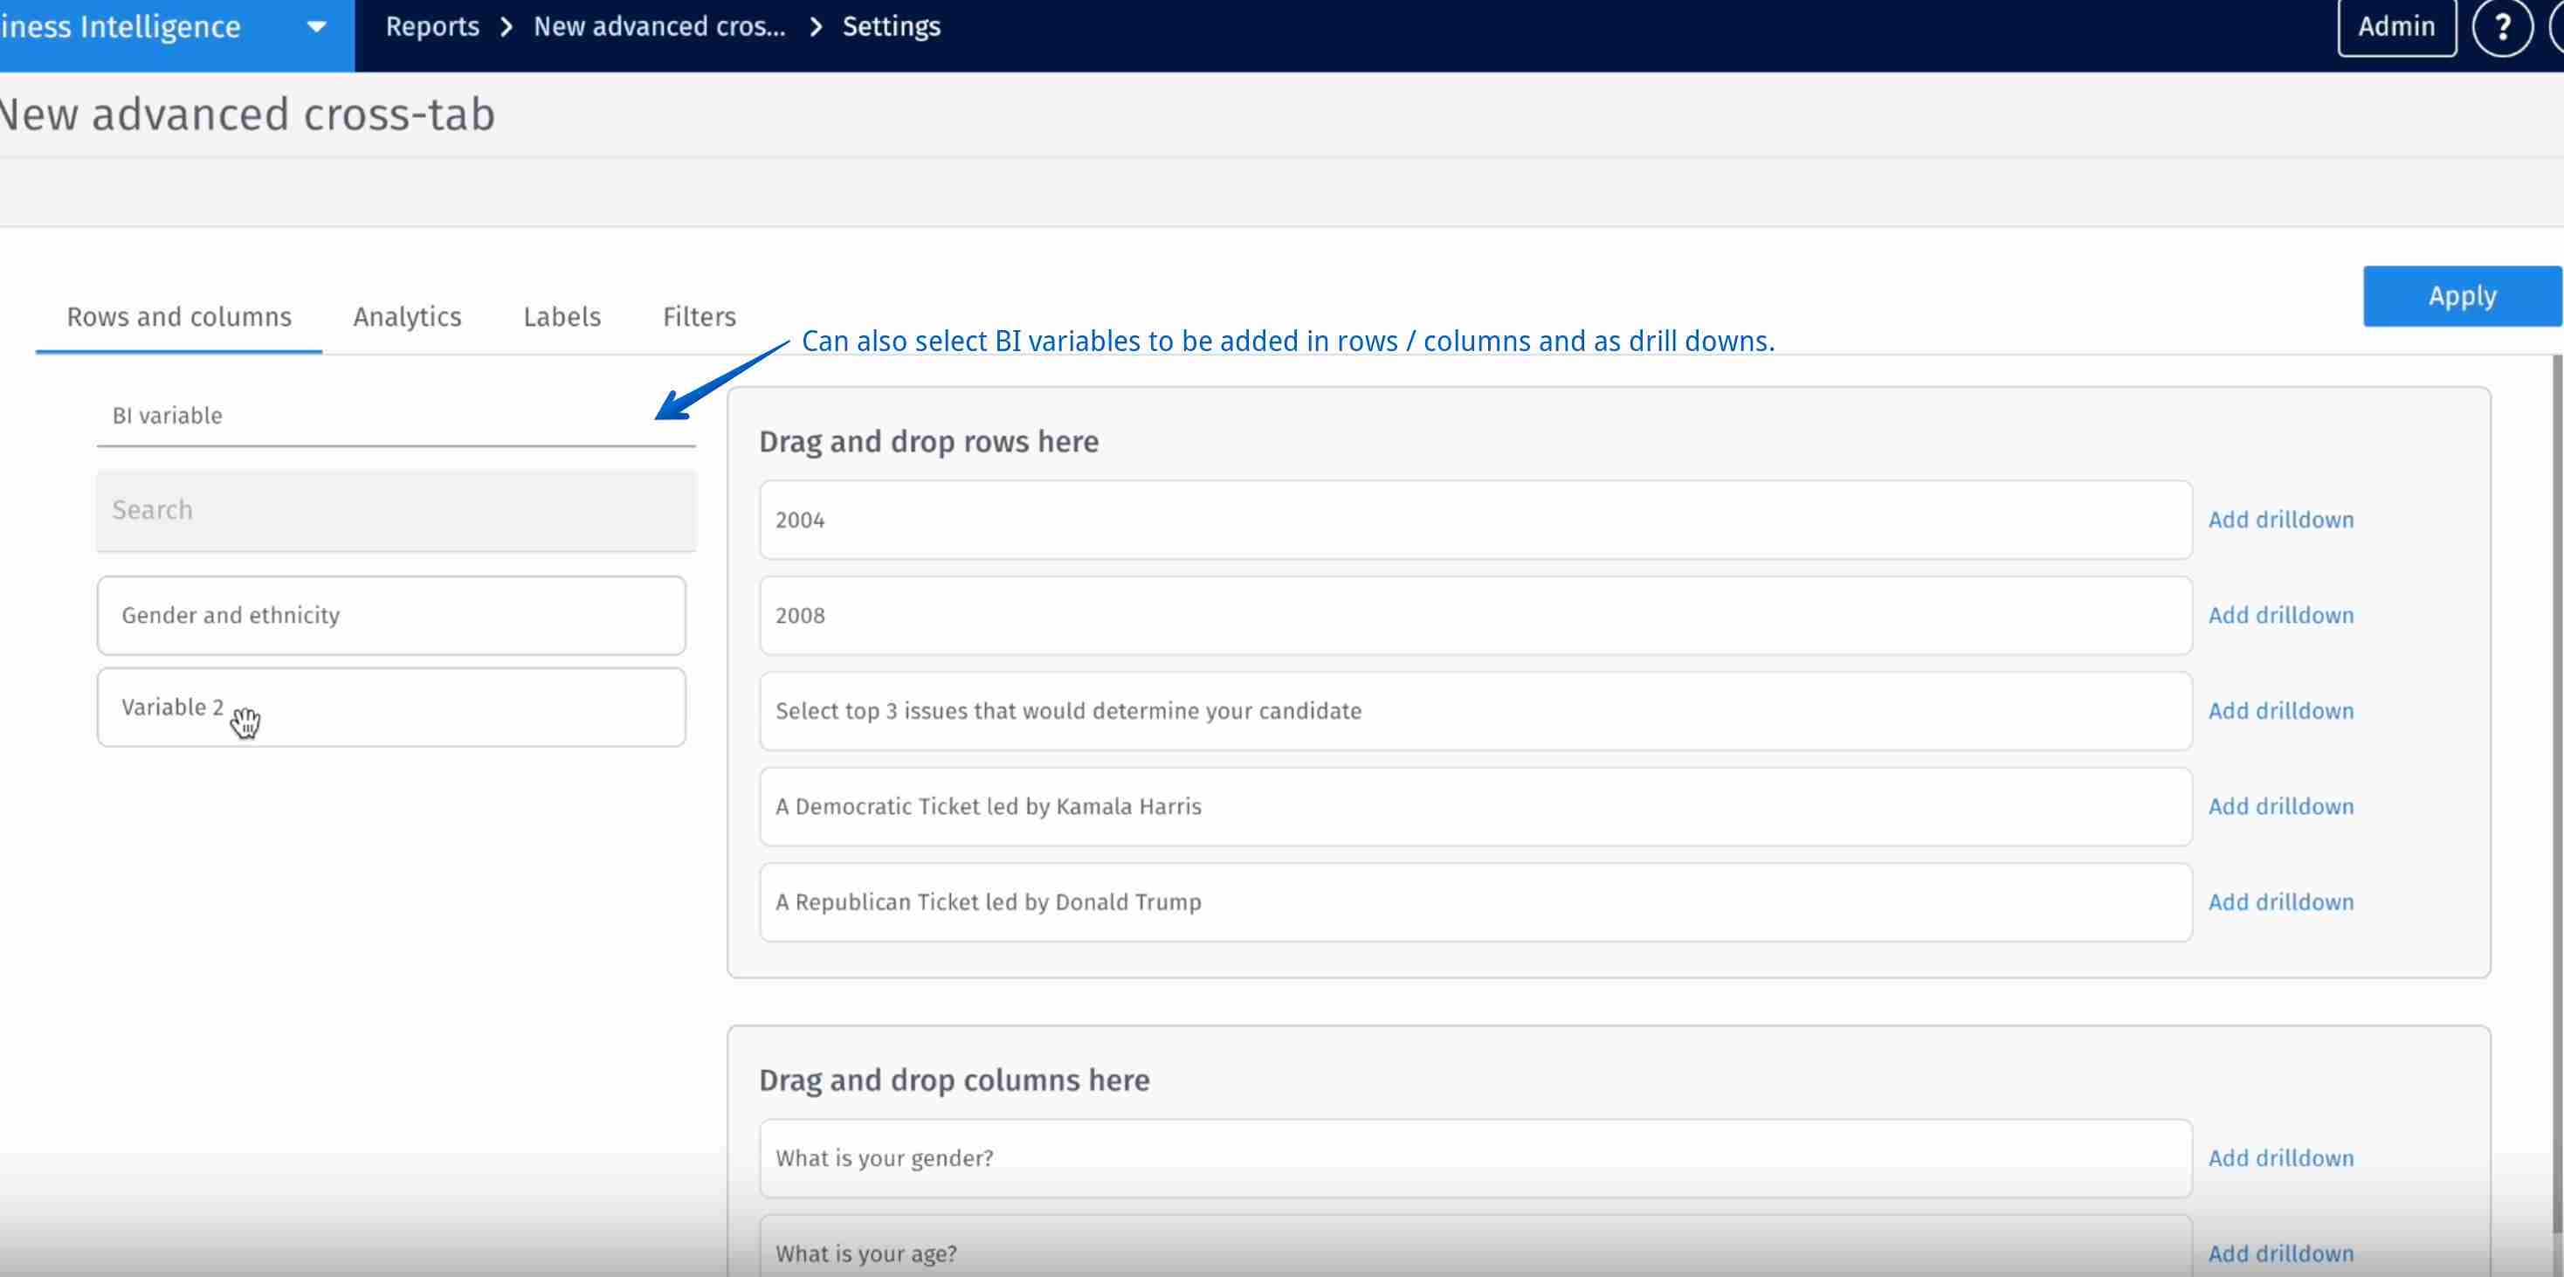Open the Labels tab
The width and height of the screenshot is (2564, 1277).
(562, 316)
